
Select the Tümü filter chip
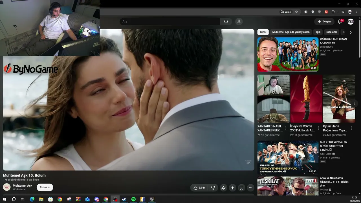(x=263, y=32)
